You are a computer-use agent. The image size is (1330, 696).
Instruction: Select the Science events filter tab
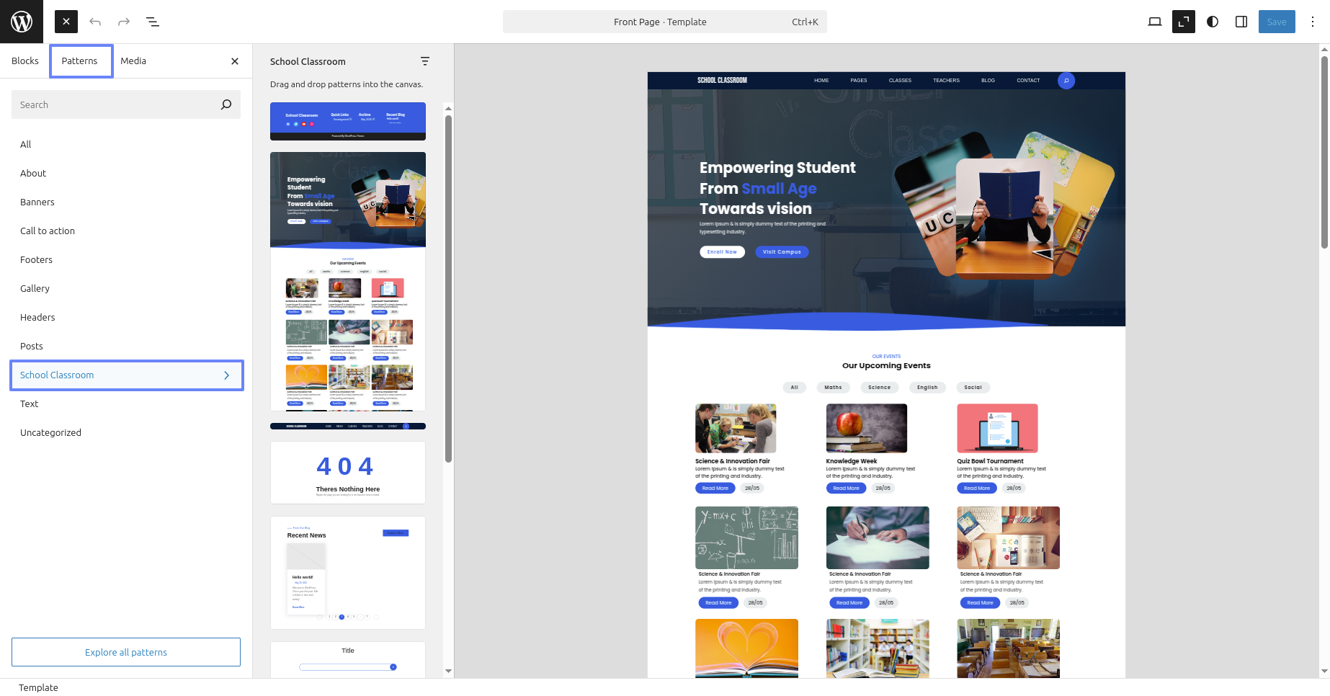(x=879, y=388)
